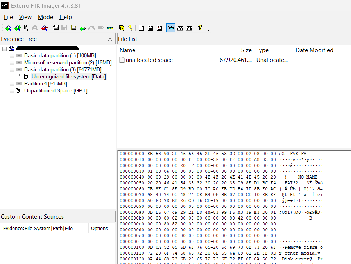Close the Evidence Tree panel
This screenshot has height=264, width=351.
tap(110, 39)
